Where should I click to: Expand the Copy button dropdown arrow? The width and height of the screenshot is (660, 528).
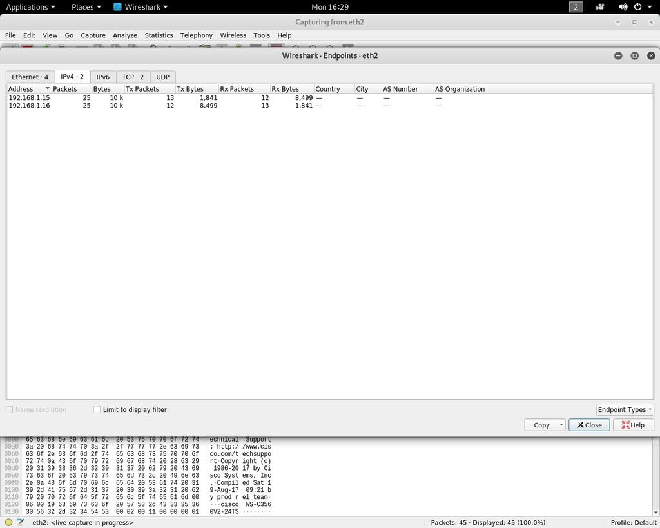(x=561, y=425)
